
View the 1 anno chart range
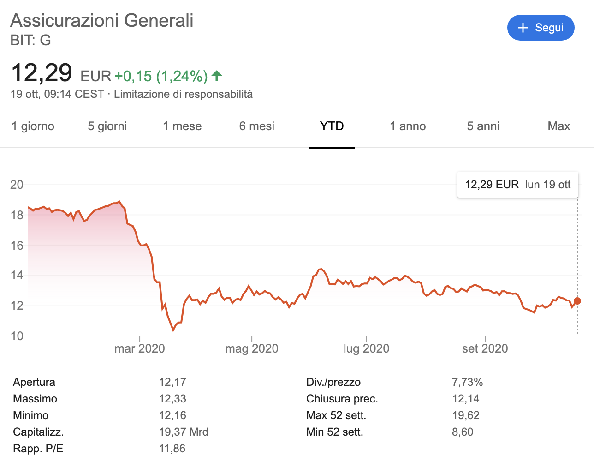[x=407, y=126]
